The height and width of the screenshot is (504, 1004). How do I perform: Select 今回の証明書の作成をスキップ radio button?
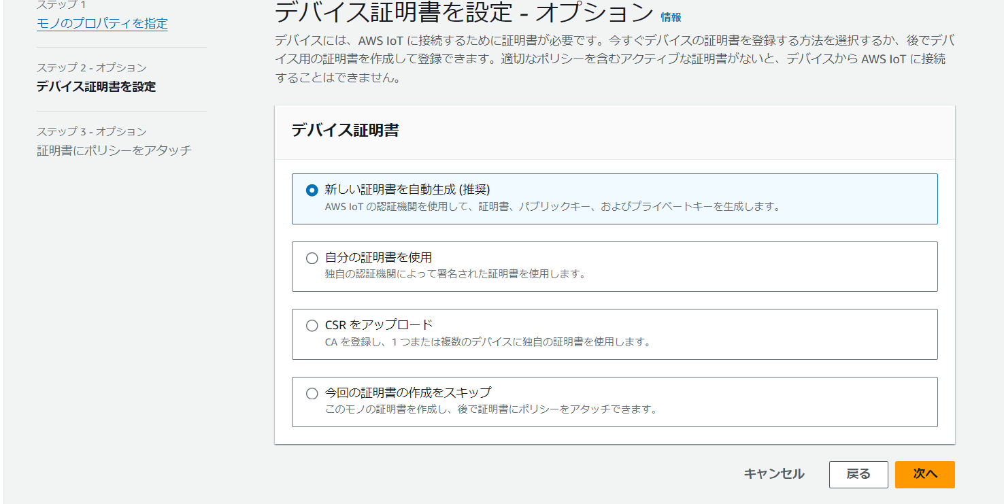pyautogui.click(x=312, y=393)
